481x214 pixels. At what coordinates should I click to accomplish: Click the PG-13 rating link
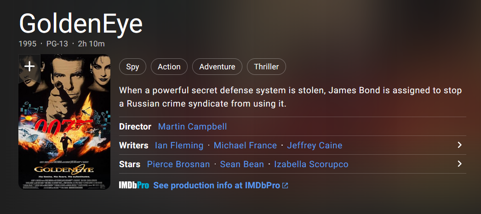point(57,44)
